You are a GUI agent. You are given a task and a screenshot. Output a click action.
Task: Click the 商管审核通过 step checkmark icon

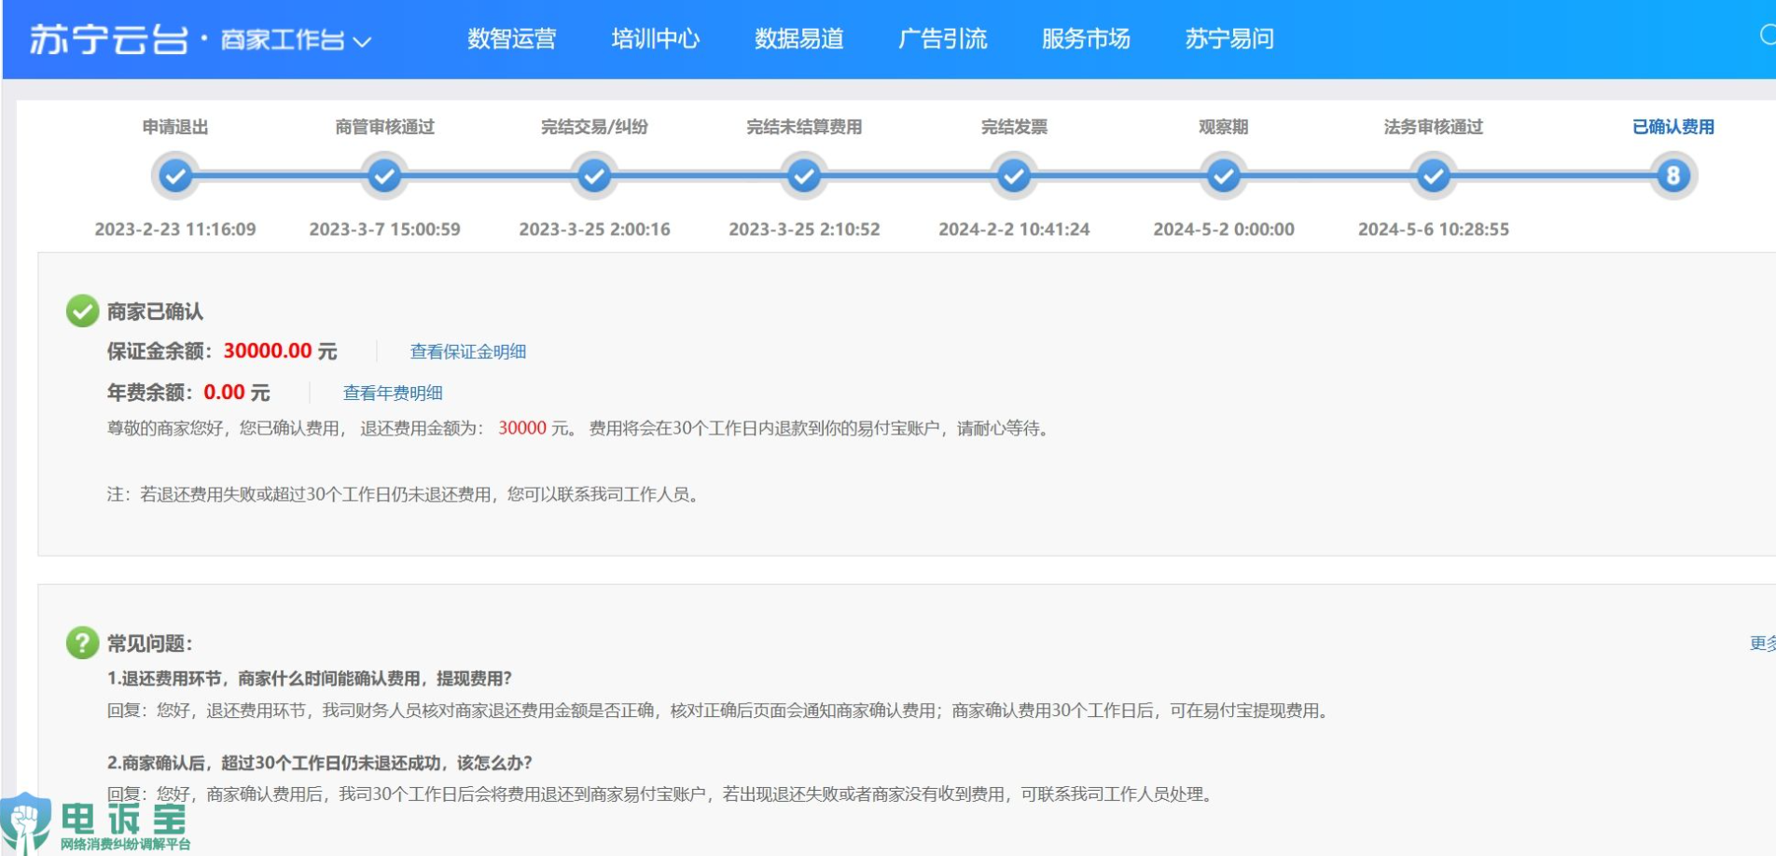384,175
